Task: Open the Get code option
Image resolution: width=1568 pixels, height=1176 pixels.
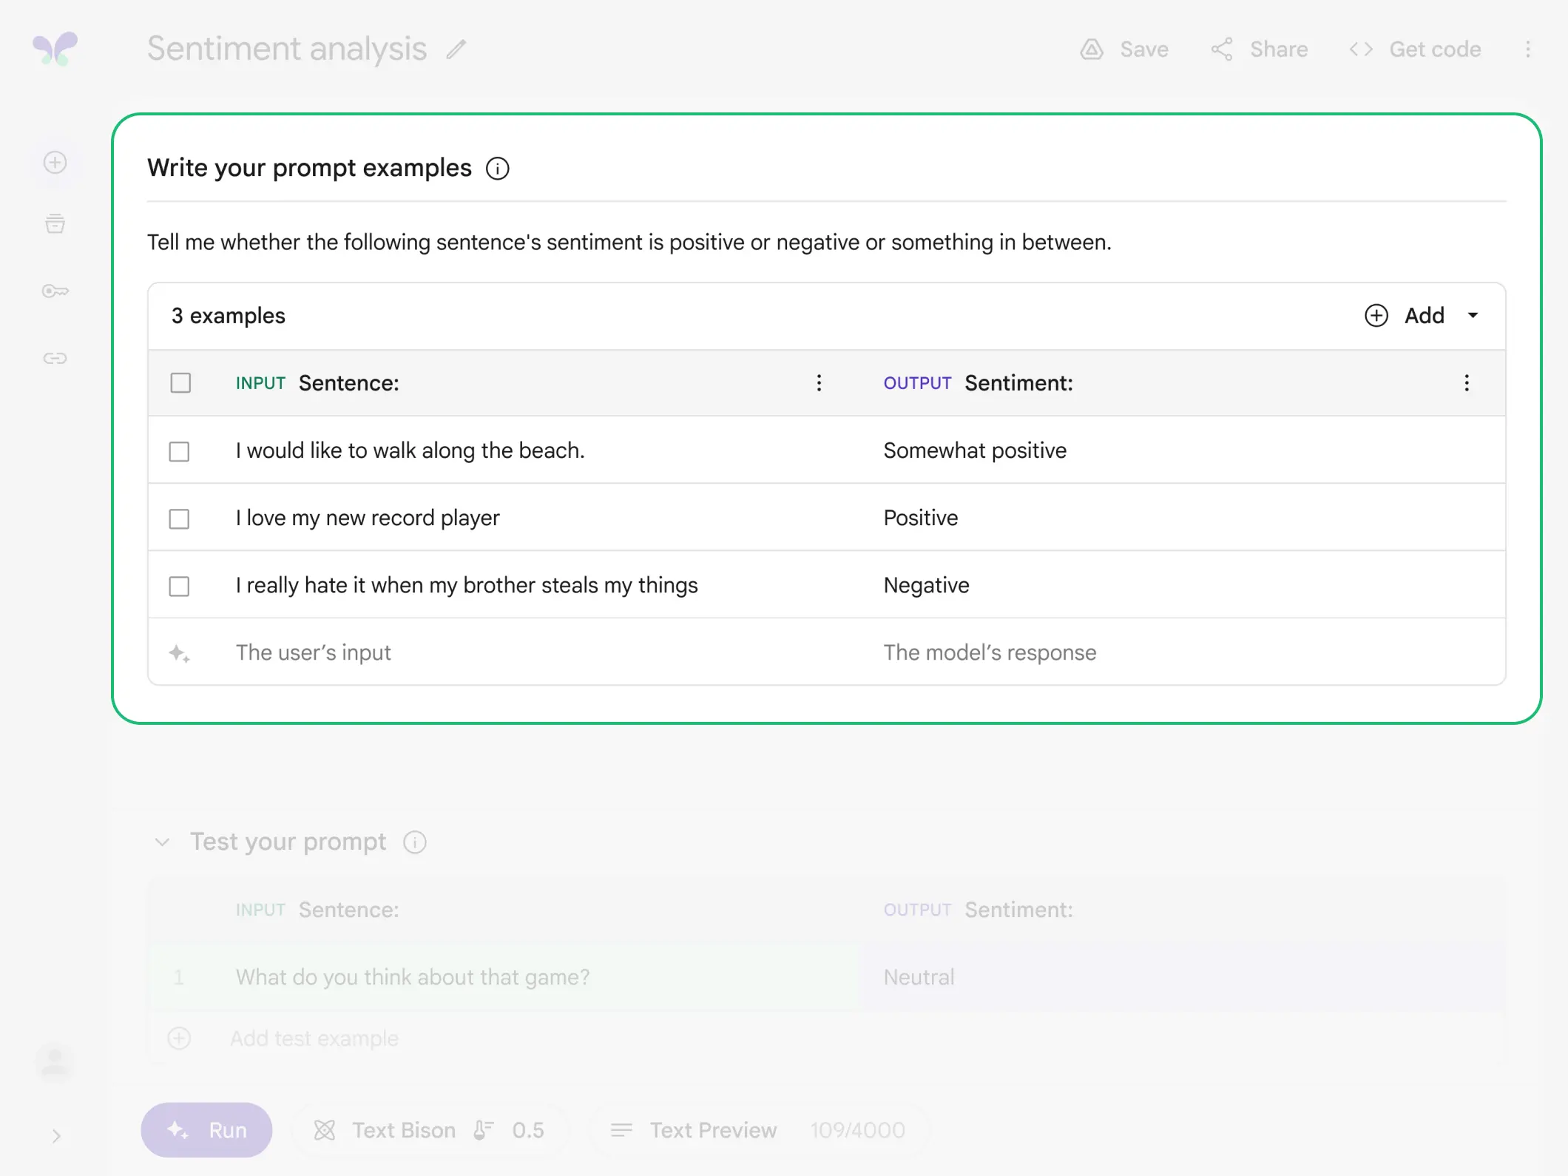Action: pyautogui.click(x=1413, y=49)
